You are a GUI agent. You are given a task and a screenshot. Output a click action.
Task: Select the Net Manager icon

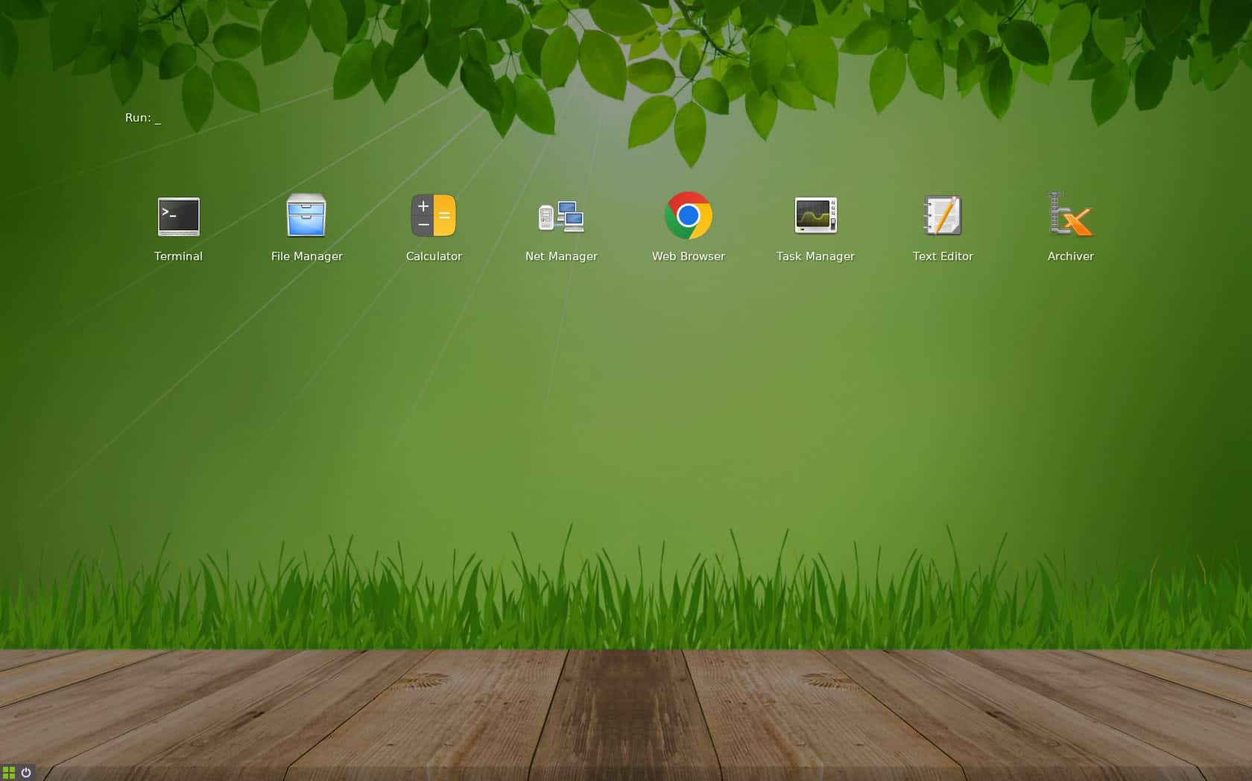click(561, 216)
